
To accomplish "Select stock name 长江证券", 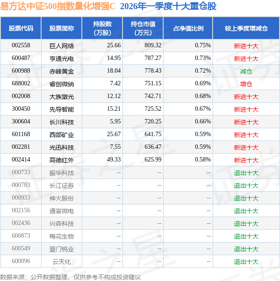I will (x=62, y=186).
